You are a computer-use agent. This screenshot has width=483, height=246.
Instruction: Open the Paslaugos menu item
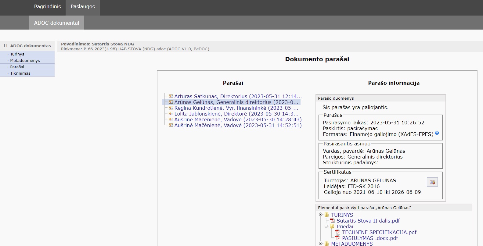(x=83, y=7)
